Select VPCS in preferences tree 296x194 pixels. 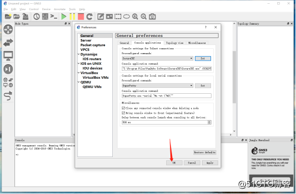(85, 50)
